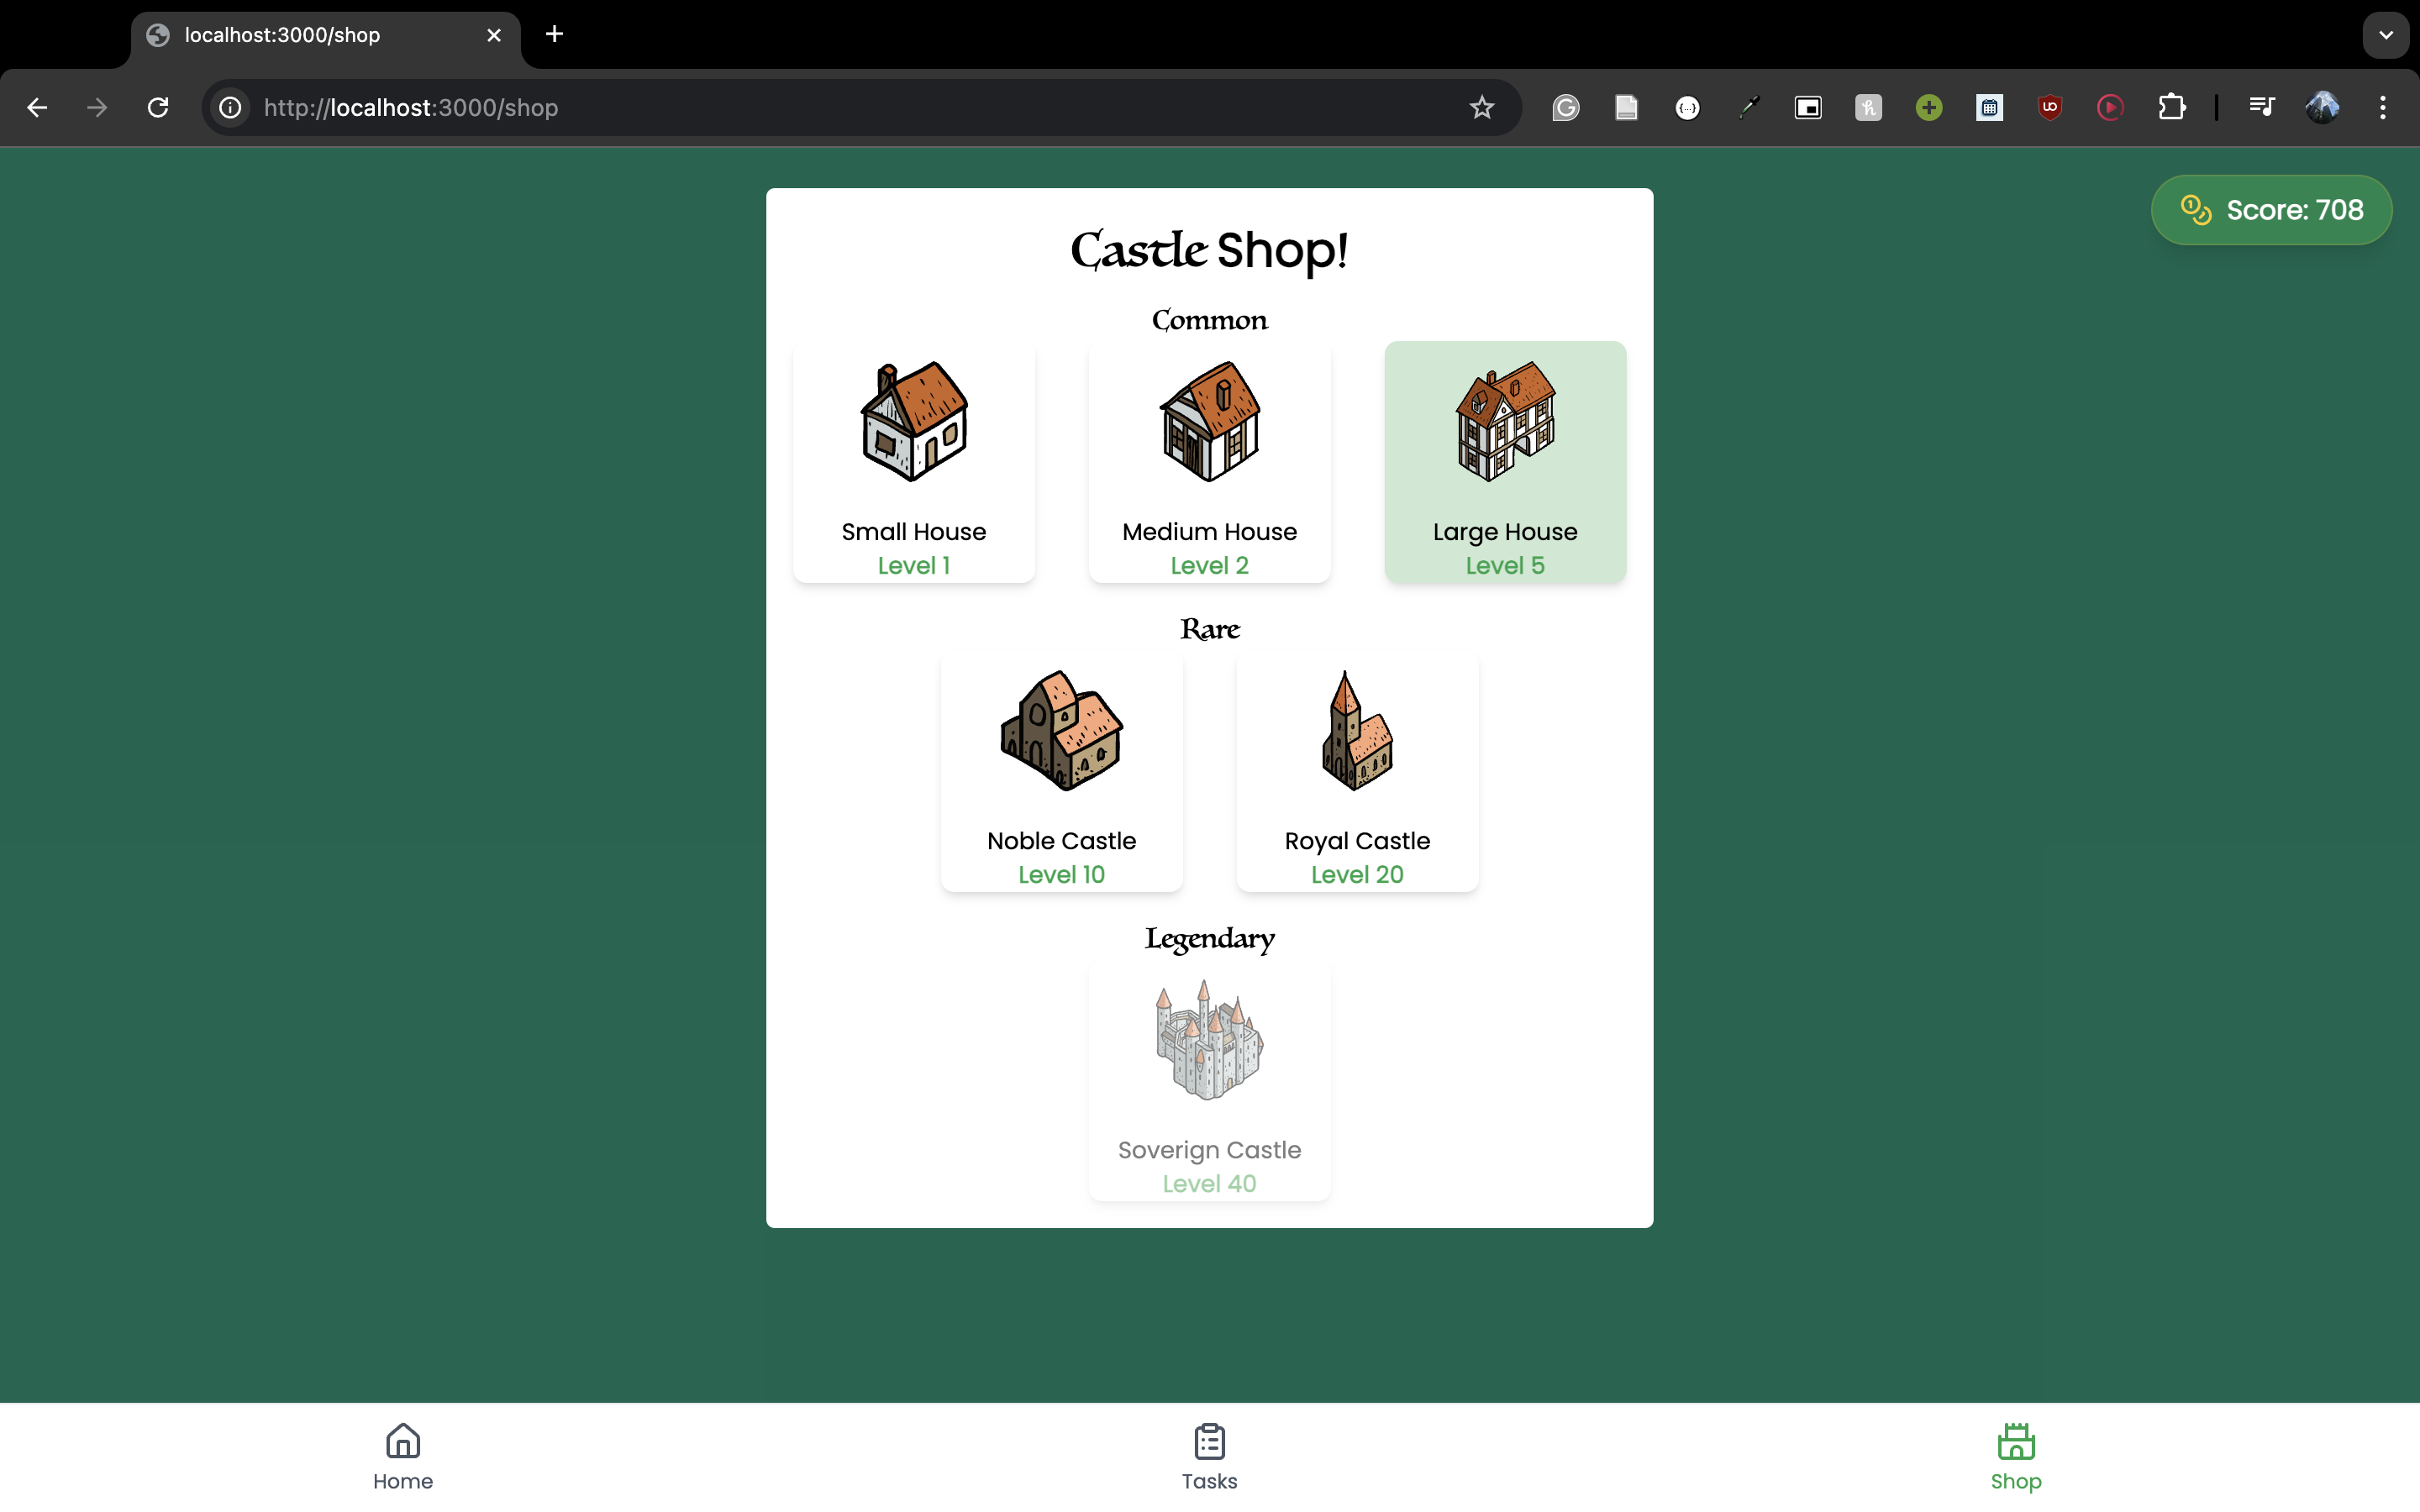The height and width of the screenshot is (1512, 2420).
Task: Pick the highlighted Large House card
Action: click(1505, 462)
